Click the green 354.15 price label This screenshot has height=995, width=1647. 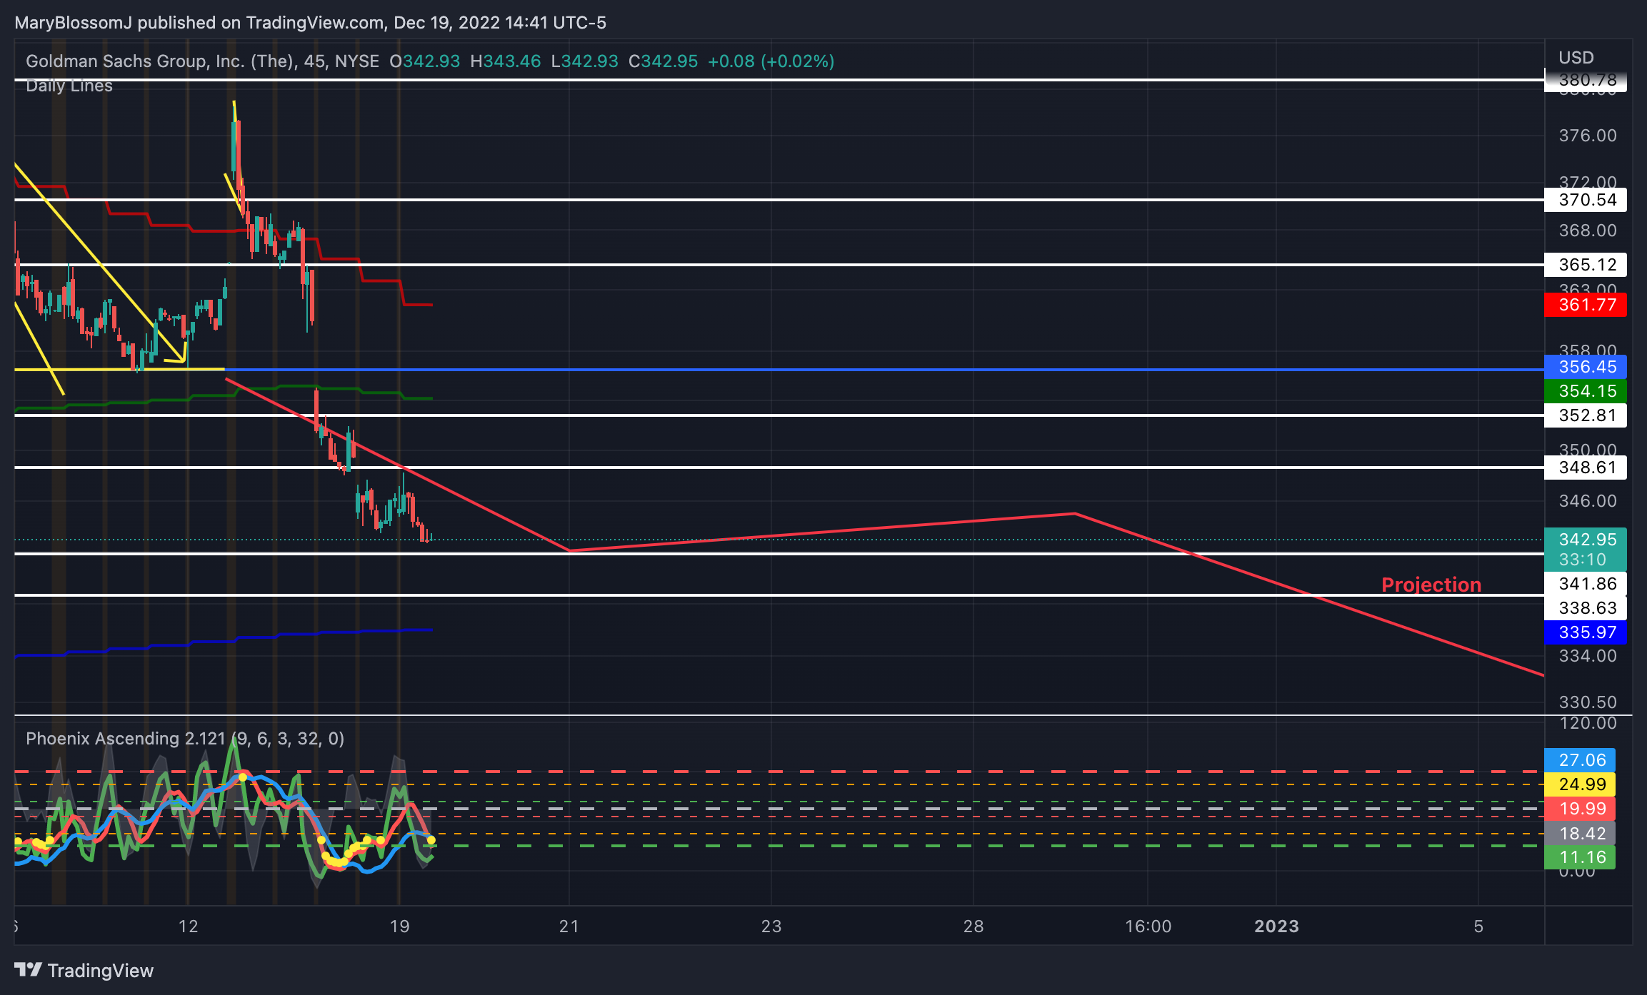1585,391
